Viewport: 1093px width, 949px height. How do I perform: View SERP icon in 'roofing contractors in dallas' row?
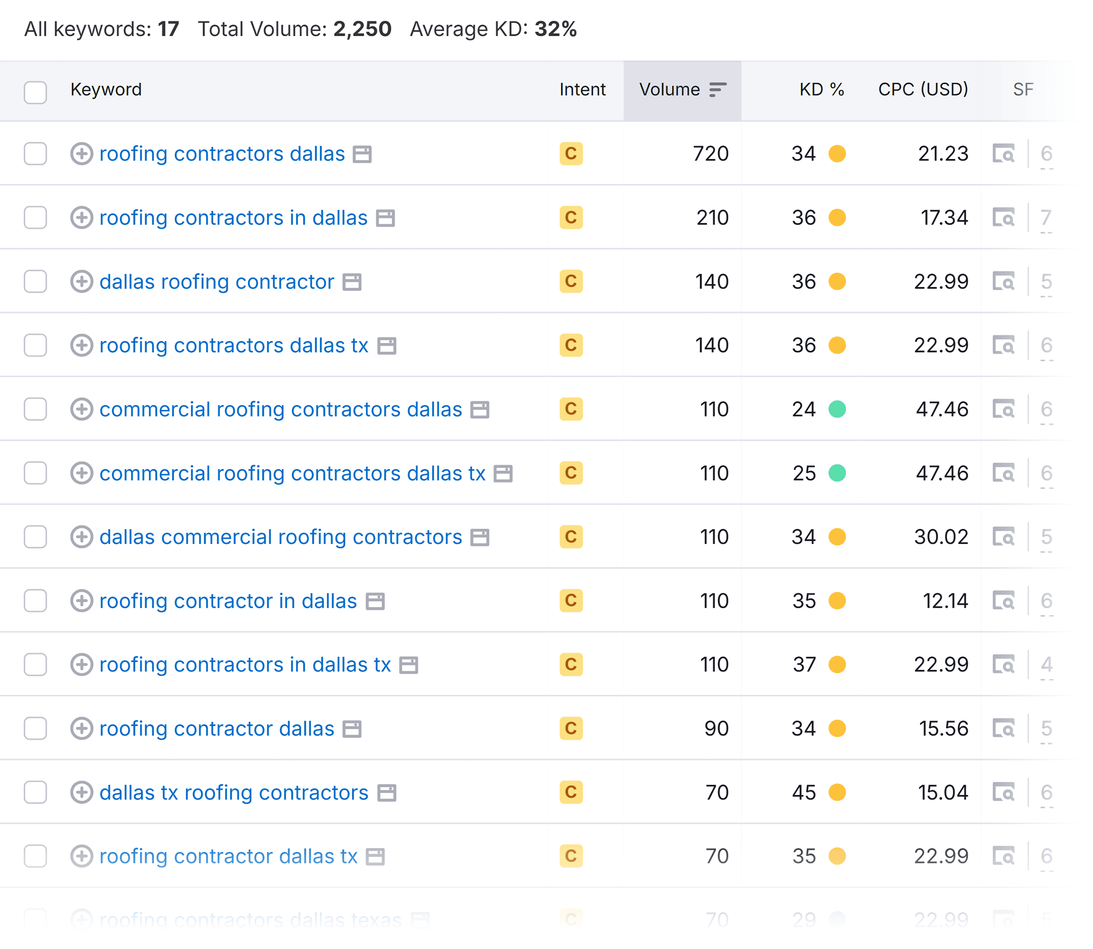coord(1003,218)
